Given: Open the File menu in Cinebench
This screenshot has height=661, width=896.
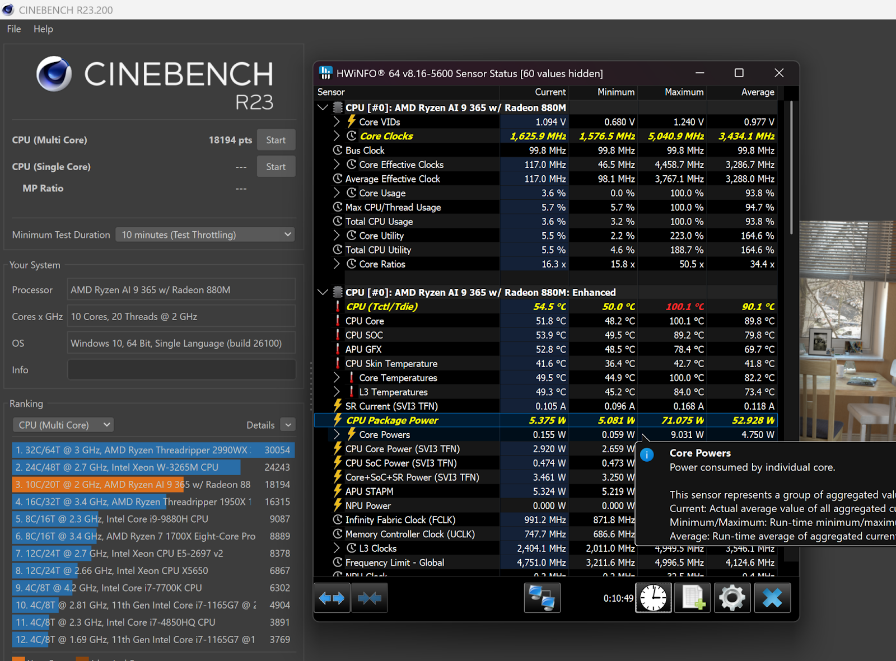Looking at the screenshot, I should coord(14,29).
